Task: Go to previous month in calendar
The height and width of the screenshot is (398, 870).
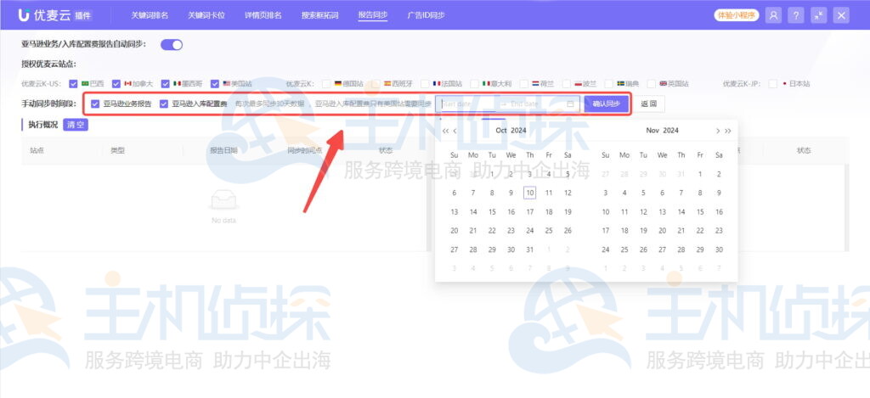Action: point(455,131)
